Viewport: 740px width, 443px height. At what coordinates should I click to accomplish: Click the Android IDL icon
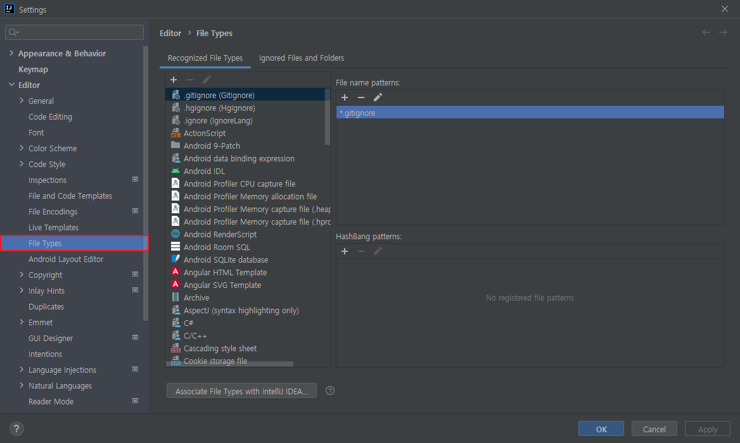(x=175, y=171)
